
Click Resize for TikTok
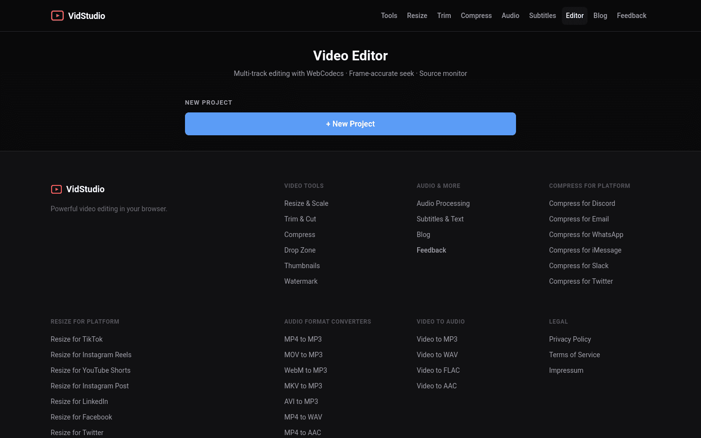pyautogui.click(x=76, y=339)
